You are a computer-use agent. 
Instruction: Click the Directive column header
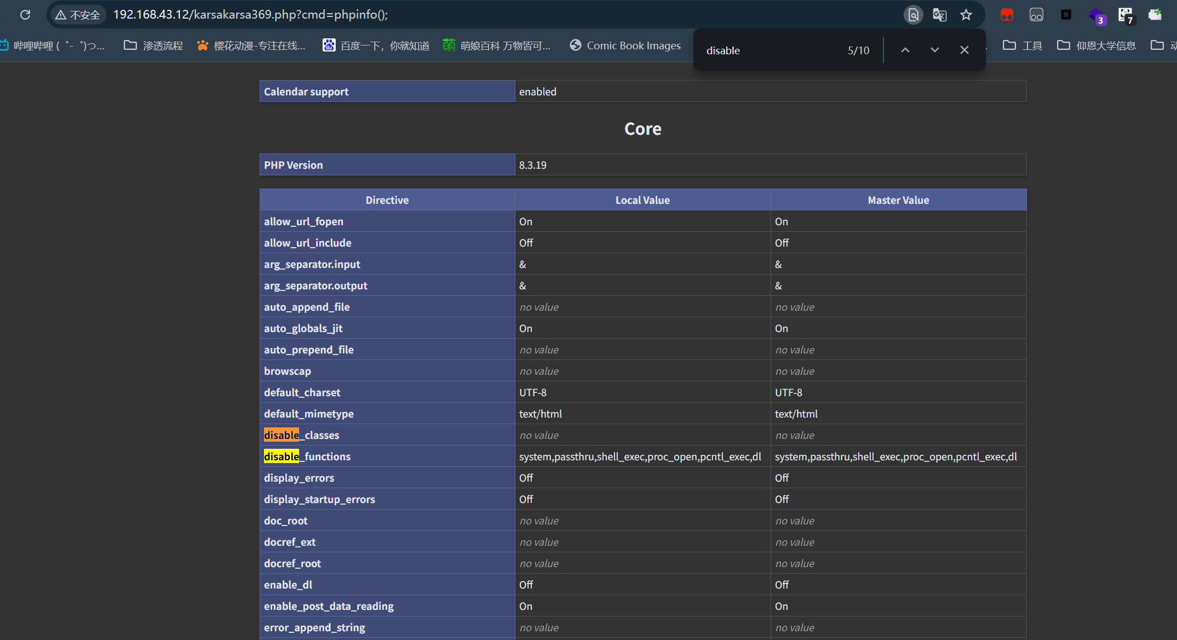[387, 200]
